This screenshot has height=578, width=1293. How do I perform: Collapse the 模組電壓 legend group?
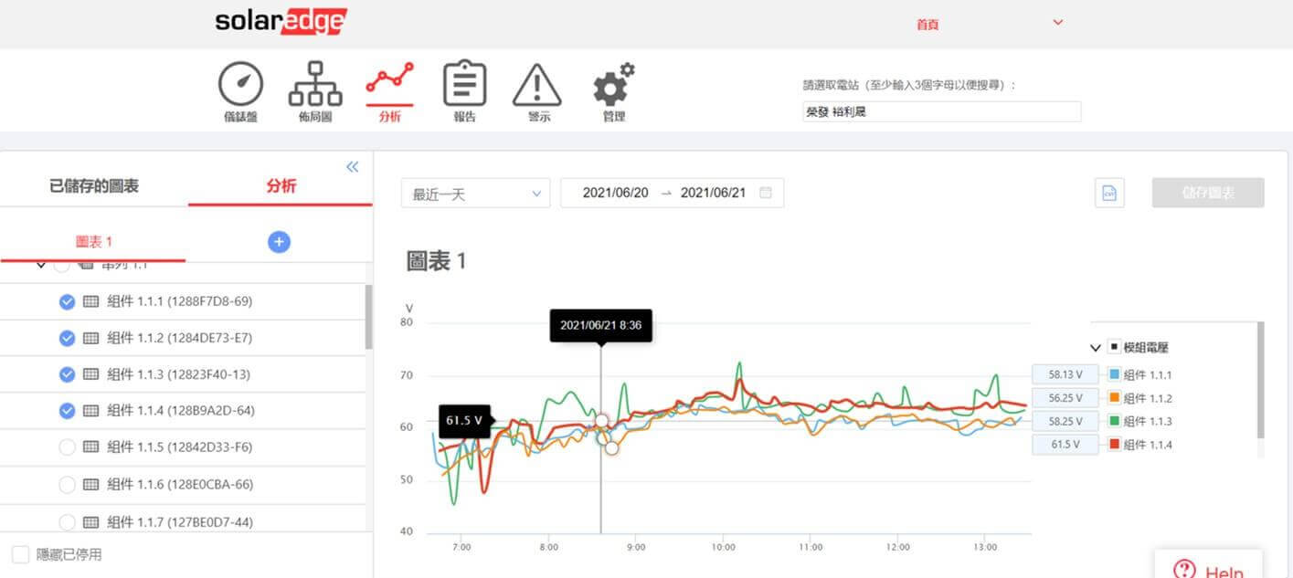1096,348
